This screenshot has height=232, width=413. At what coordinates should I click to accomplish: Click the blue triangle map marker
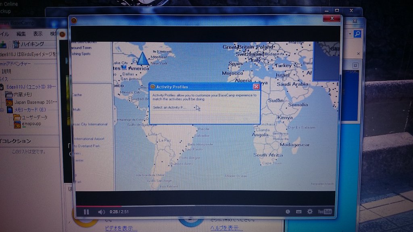(x=142, y=58)
